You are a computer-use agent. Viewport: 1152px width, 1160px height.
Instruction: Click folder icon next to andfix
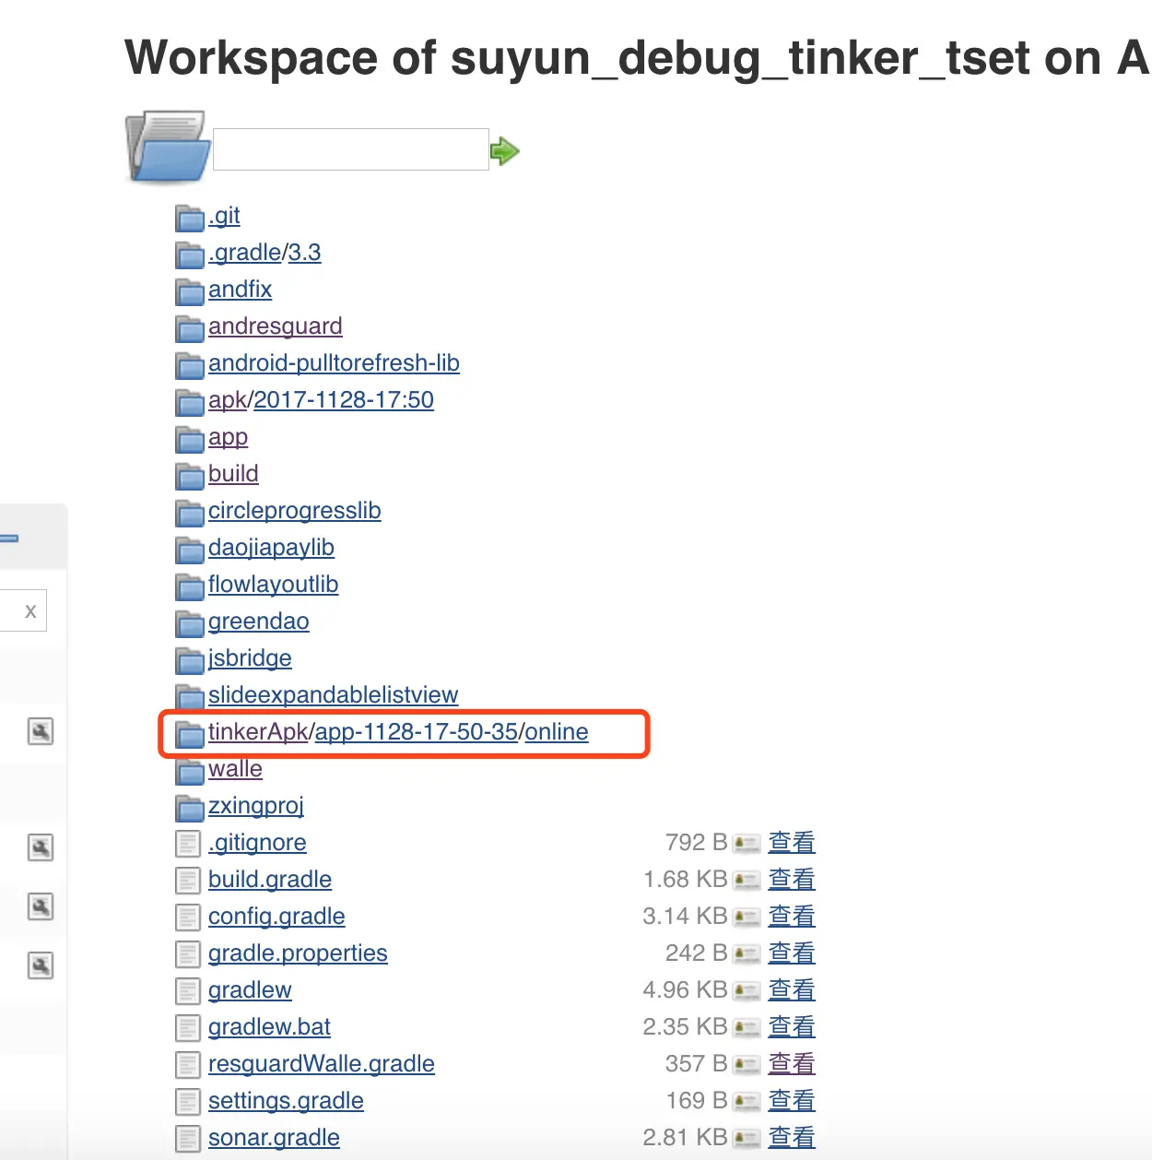tap(190, 292)
